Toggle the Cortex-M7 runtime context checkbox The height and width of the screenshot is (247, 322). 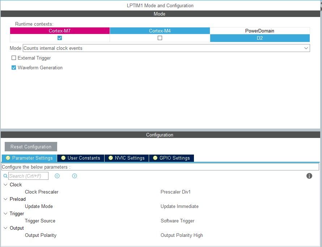tap(60, 38)
